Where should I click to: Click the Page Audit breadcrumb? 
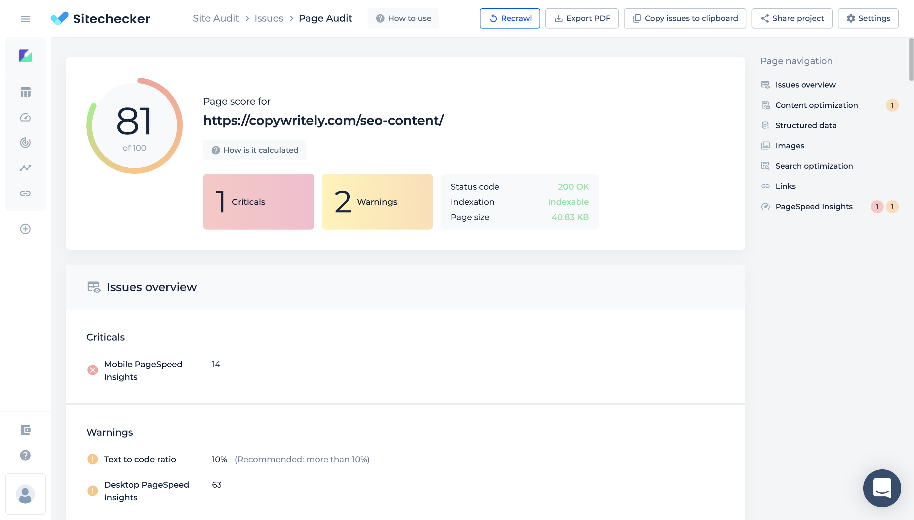click(325, 18)
